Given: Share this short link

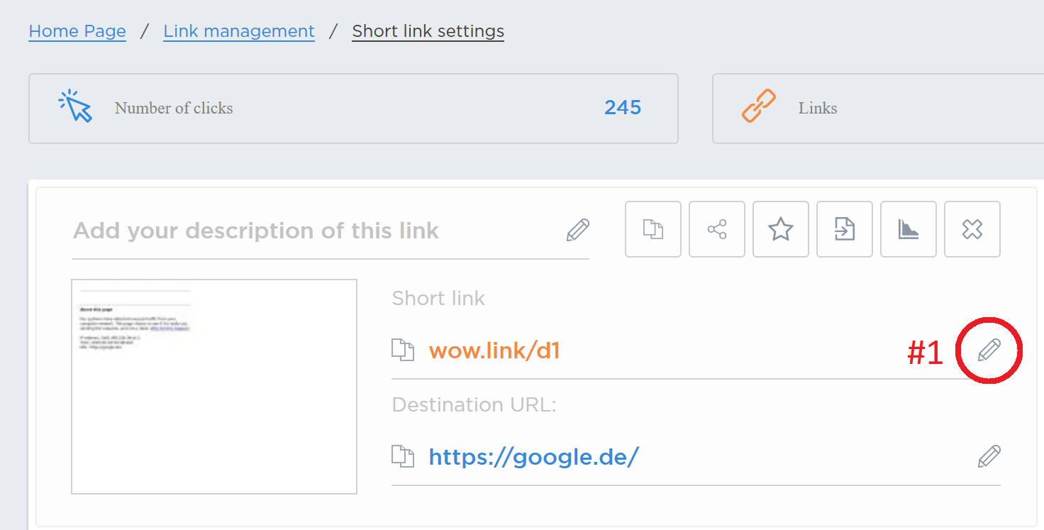Looking at the screenshot, I should click(x=717, y=229).
